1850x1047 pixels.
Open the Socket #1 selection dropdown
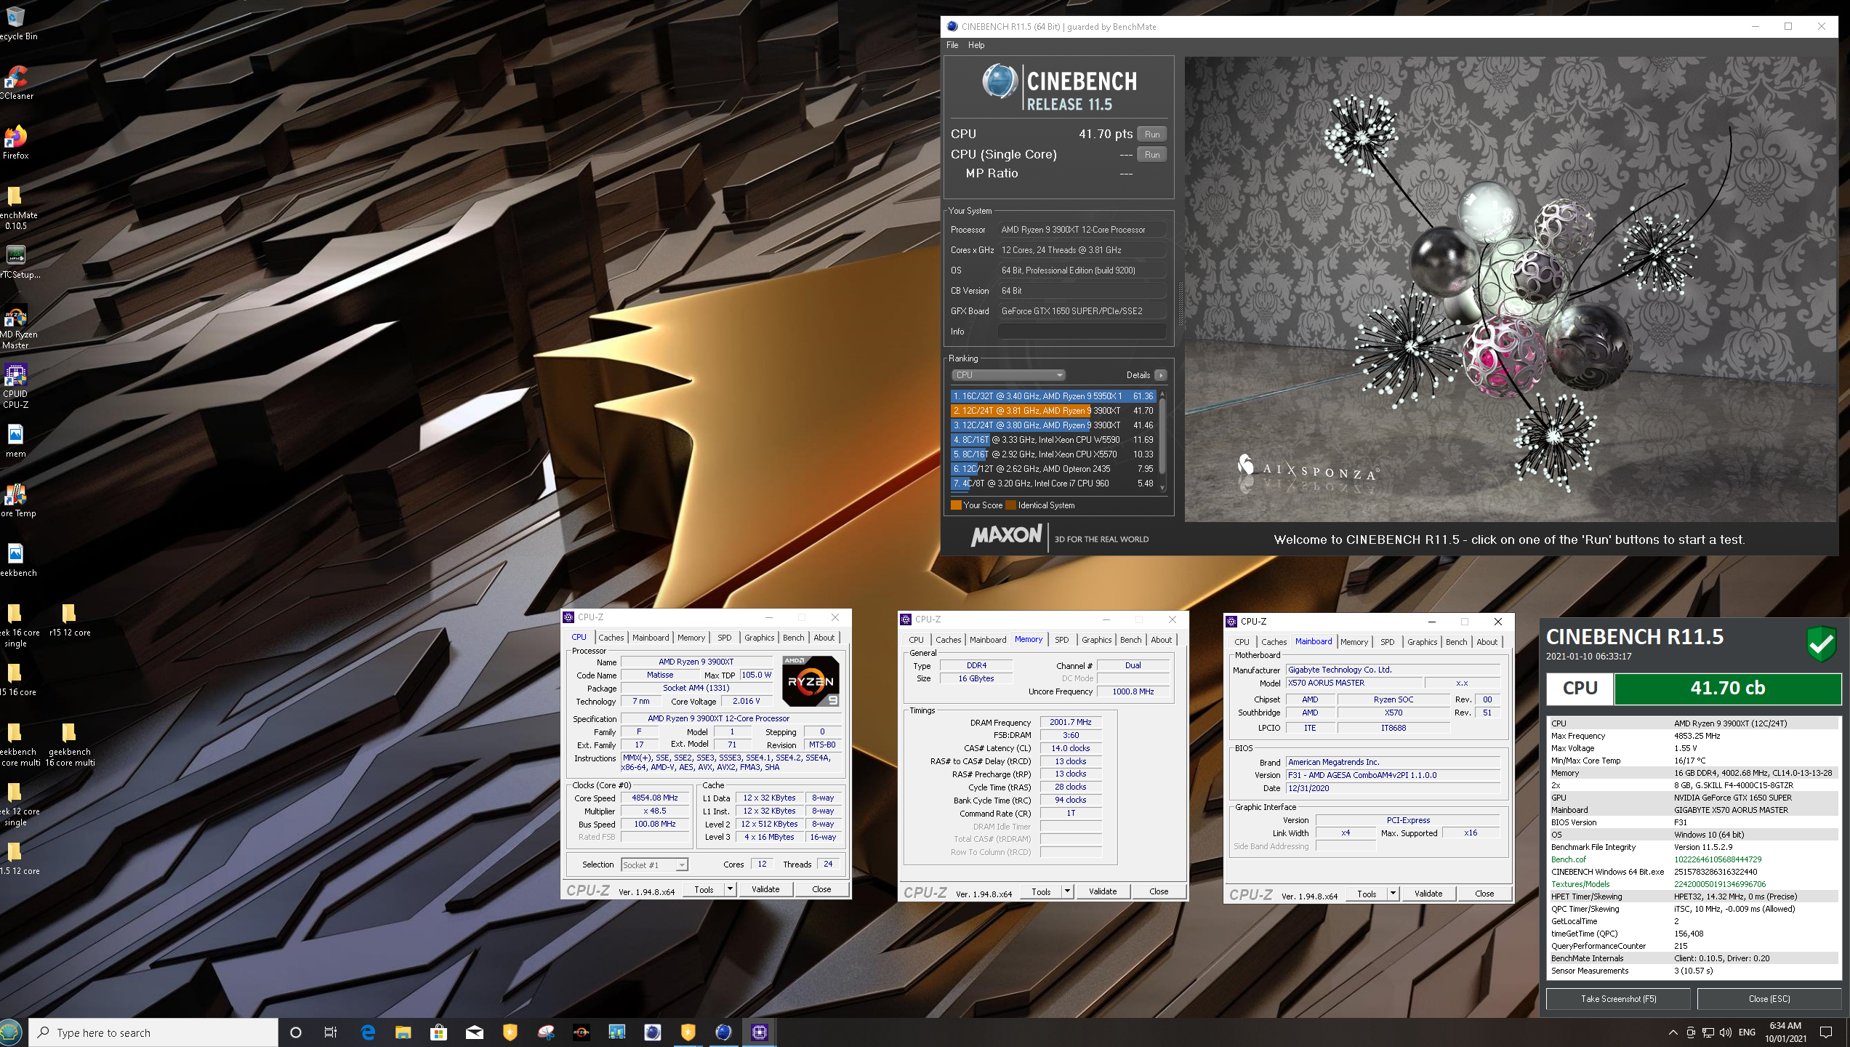pos(654,865)
